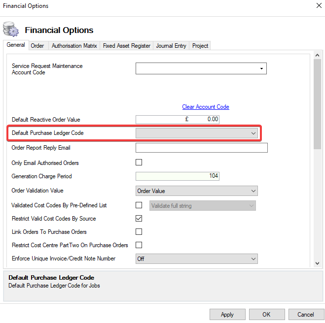Viewport: 325px width, 323px height.
Task: Click the scroll down arrow of scrollbar
Action: pos(318,263)
